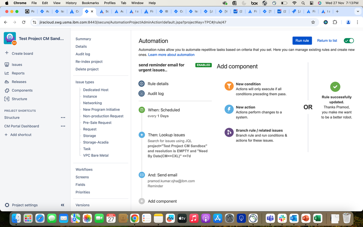This screenshot has height=227, width=363.
Task: Select the Storage-Acadia issue type
Action: click(x=96, y=142)
